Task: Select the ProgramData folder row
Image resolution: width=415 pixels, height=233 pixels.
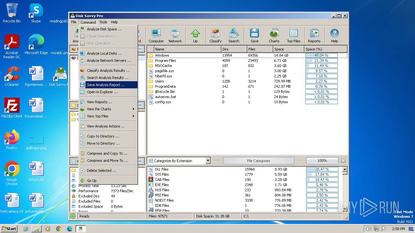Action: pyautogui.click(x=247, y=86)
